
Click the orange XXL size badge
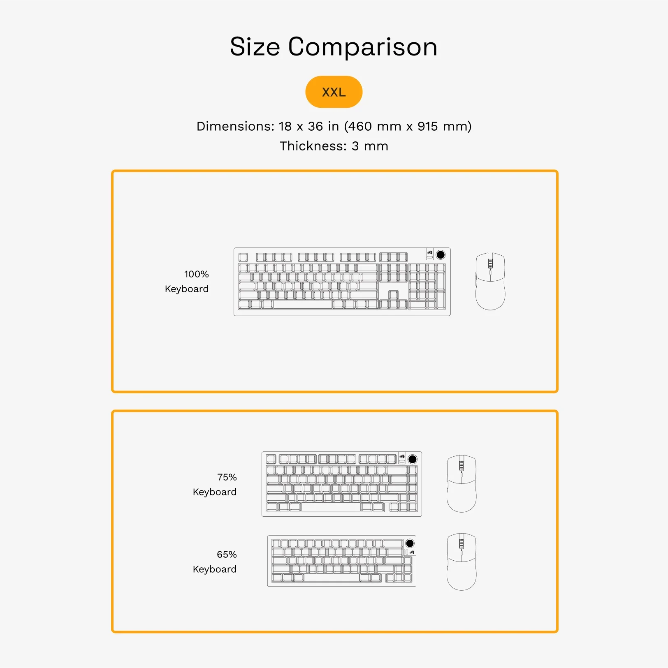[x=334, y=92]
